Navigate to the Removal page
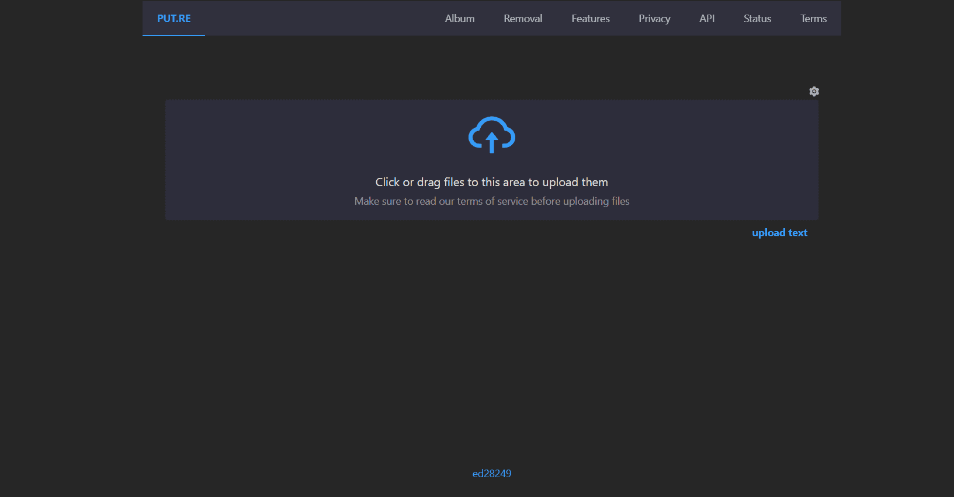Screen dimensions: 954x497 click(x=523, y=19)
